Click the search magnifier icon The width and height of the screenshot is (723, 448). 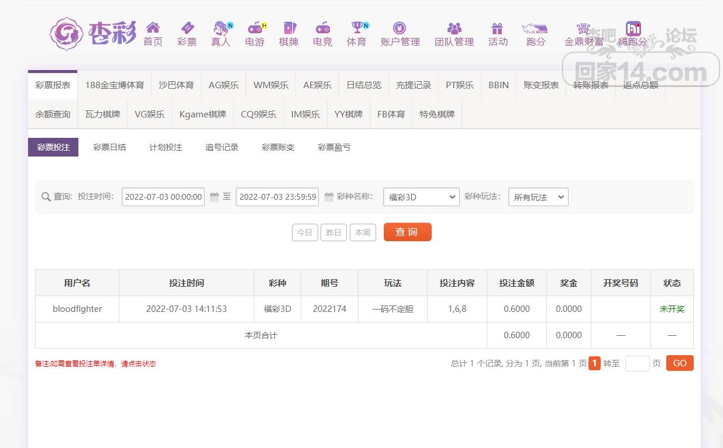[46, 197]
